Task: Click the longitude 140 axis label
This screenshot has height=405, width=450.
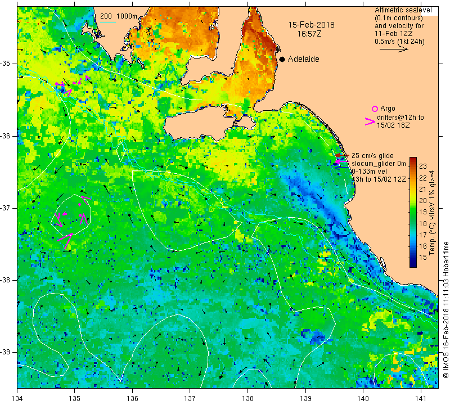Action: click(363, 398)
